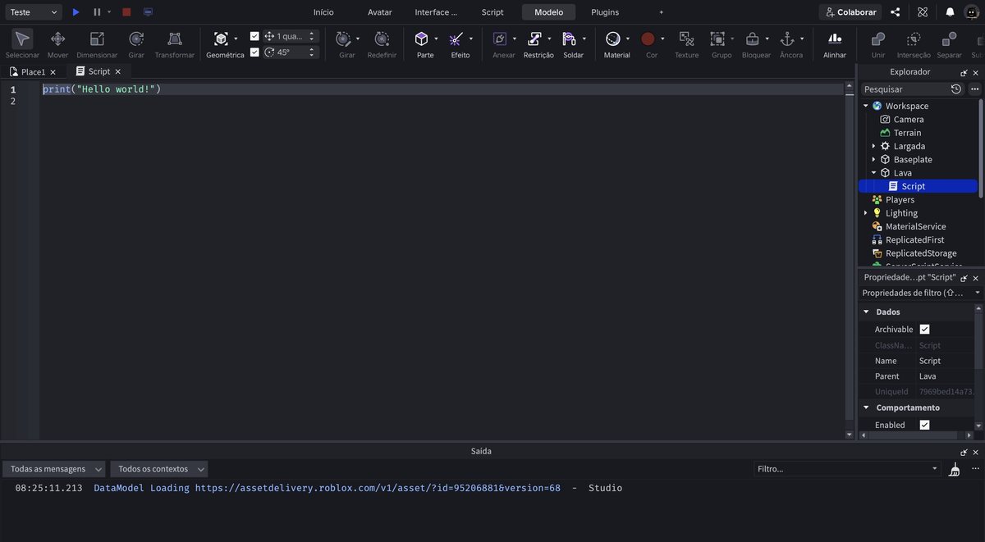Image resolution: width=985 pixels, height=542 pixels.
Task: Toggle the move snap checkbox (1 qua...)
Action: (254, 36)
